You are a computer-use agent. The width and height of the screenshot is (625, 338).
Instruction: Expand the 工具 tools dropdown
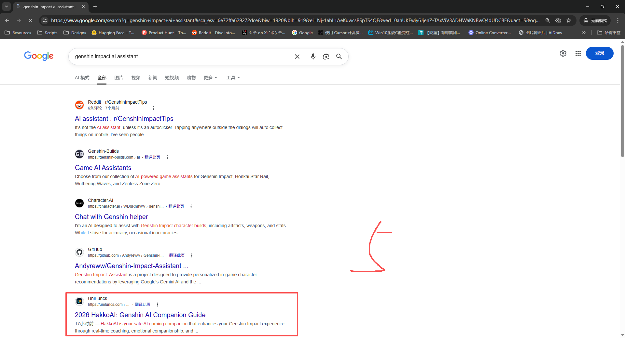click(x=233, y=78)
